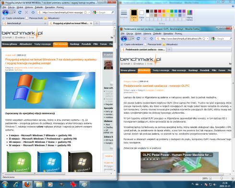
Task: Click volume icon in system tray
Action: (x=214, y=185)
